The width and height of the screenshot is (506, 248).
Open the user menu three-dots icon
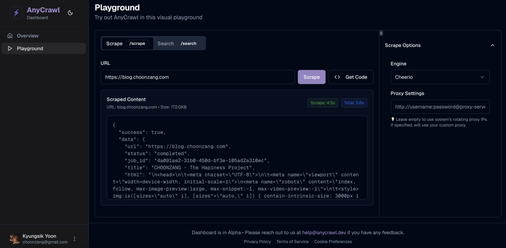75,239
